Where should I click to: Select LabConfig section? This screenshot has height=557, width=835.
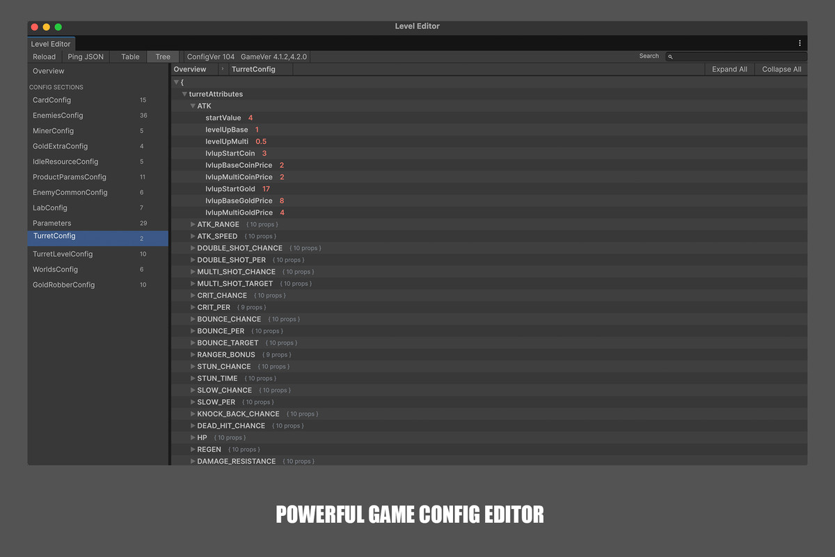[x=98, y=207]
